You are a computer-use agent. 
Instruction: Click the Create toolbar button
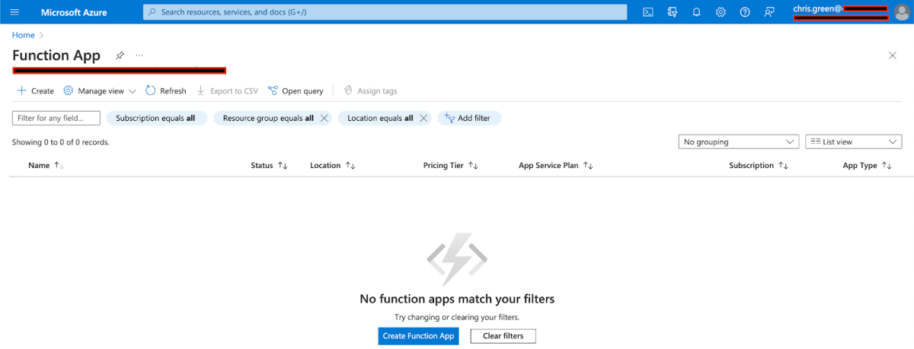(36, 90)
